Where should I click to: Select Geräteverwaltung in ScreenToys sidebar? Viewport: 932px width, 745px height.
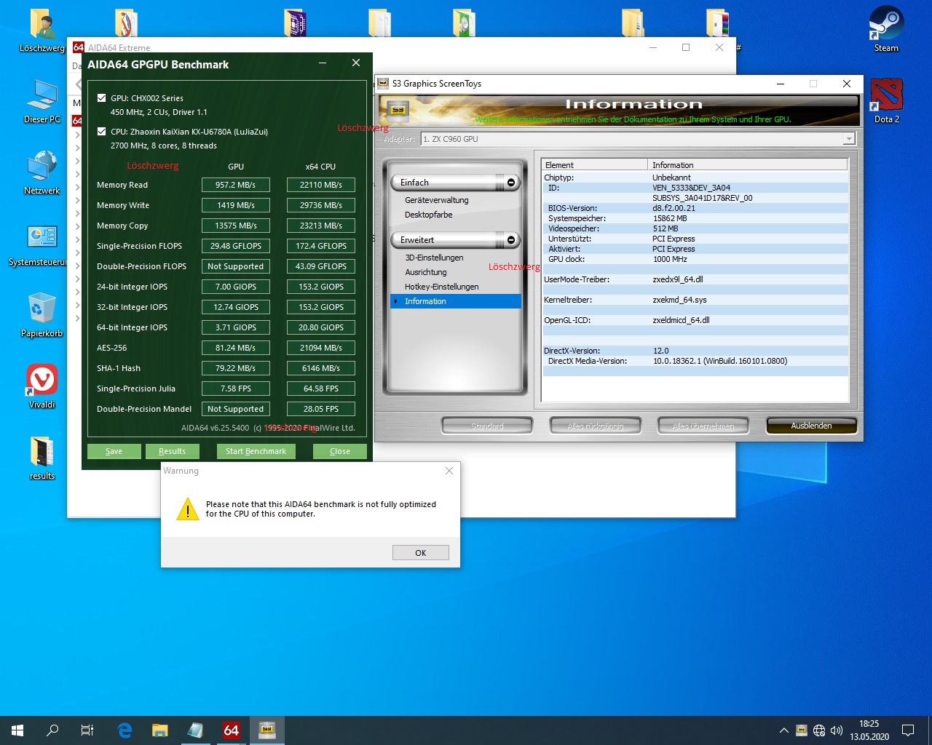tap(437, 200)
